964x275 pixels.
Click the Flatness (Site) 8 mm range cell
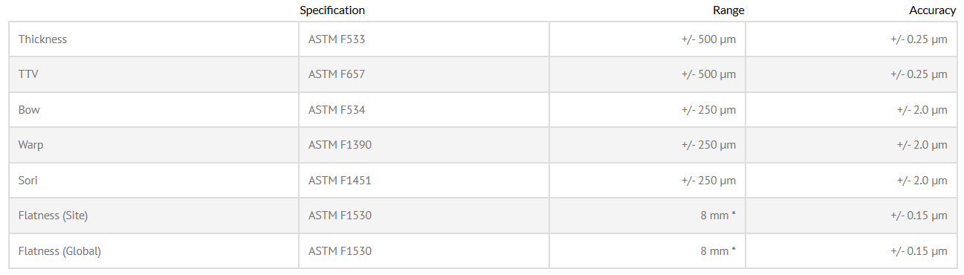click(647, 216)
